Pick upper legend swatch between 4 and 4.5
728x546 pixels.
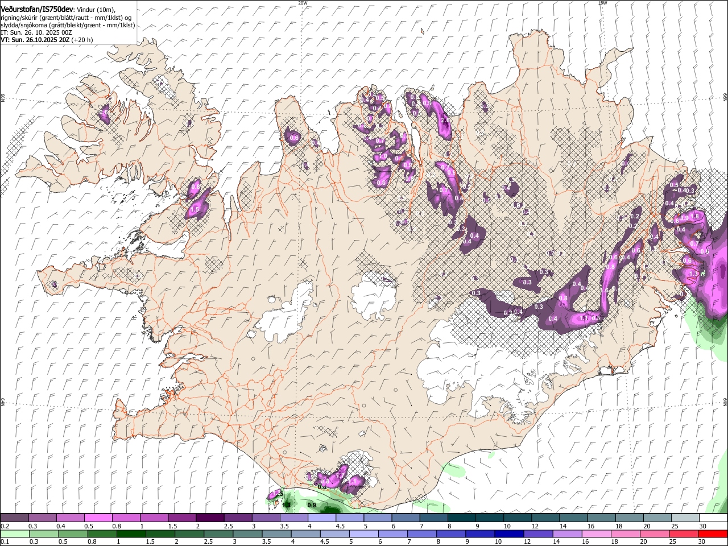[x=322, y=518]
